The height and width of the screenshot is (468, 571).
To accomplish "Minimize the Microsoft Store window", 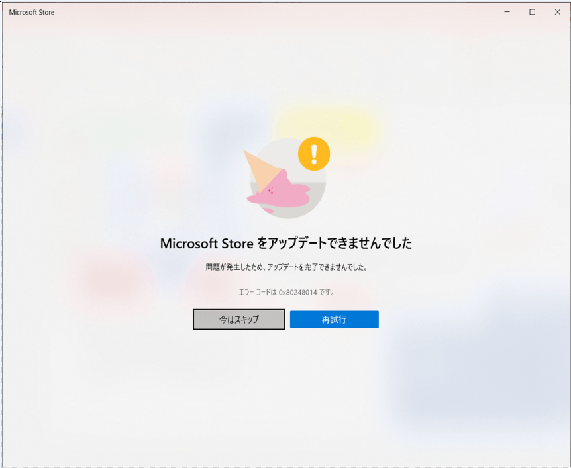I will 507,12.
